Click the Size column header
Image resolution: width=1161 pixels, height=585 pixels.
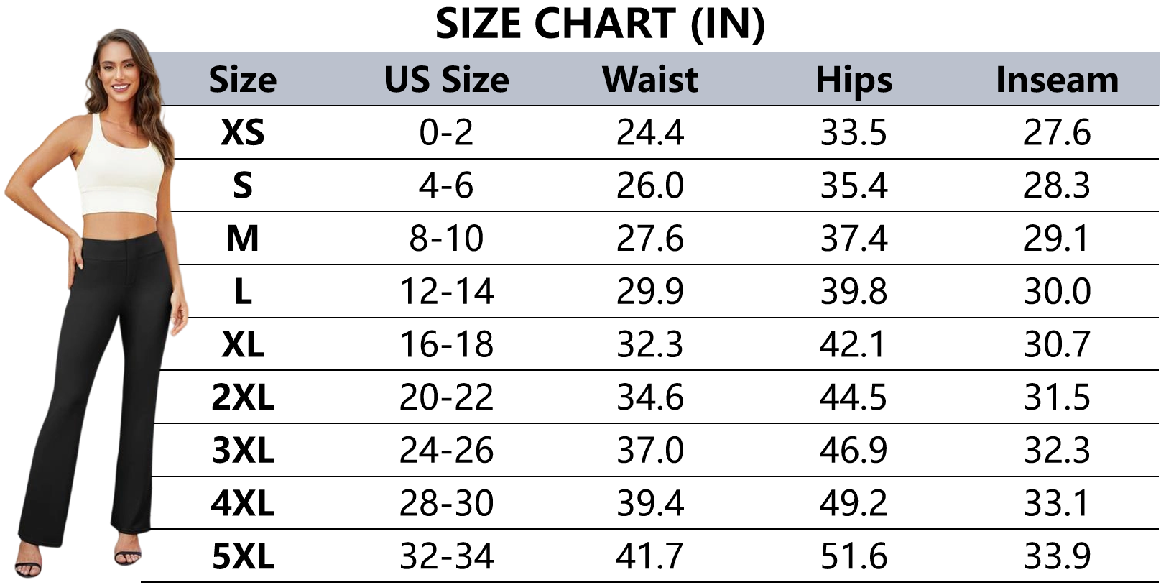click(243, 80)
